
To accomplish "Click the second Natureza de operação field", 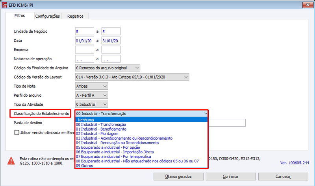I will tap(111, 59).
